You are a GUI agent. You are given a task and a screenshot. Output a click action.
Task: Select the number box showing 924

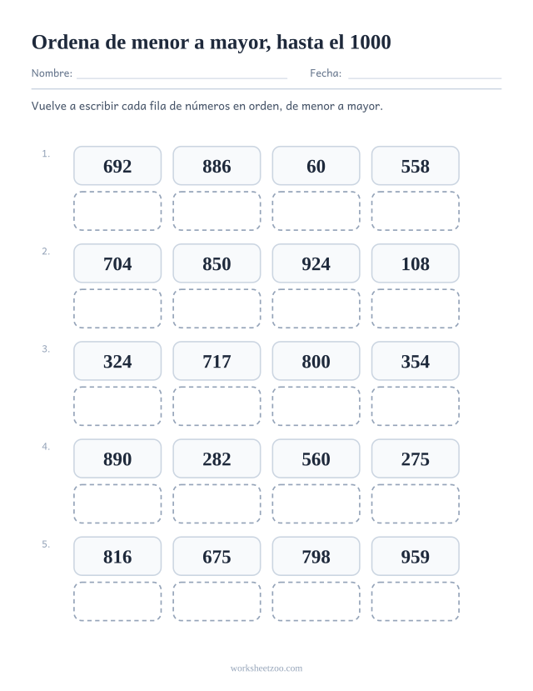(316, 263)
